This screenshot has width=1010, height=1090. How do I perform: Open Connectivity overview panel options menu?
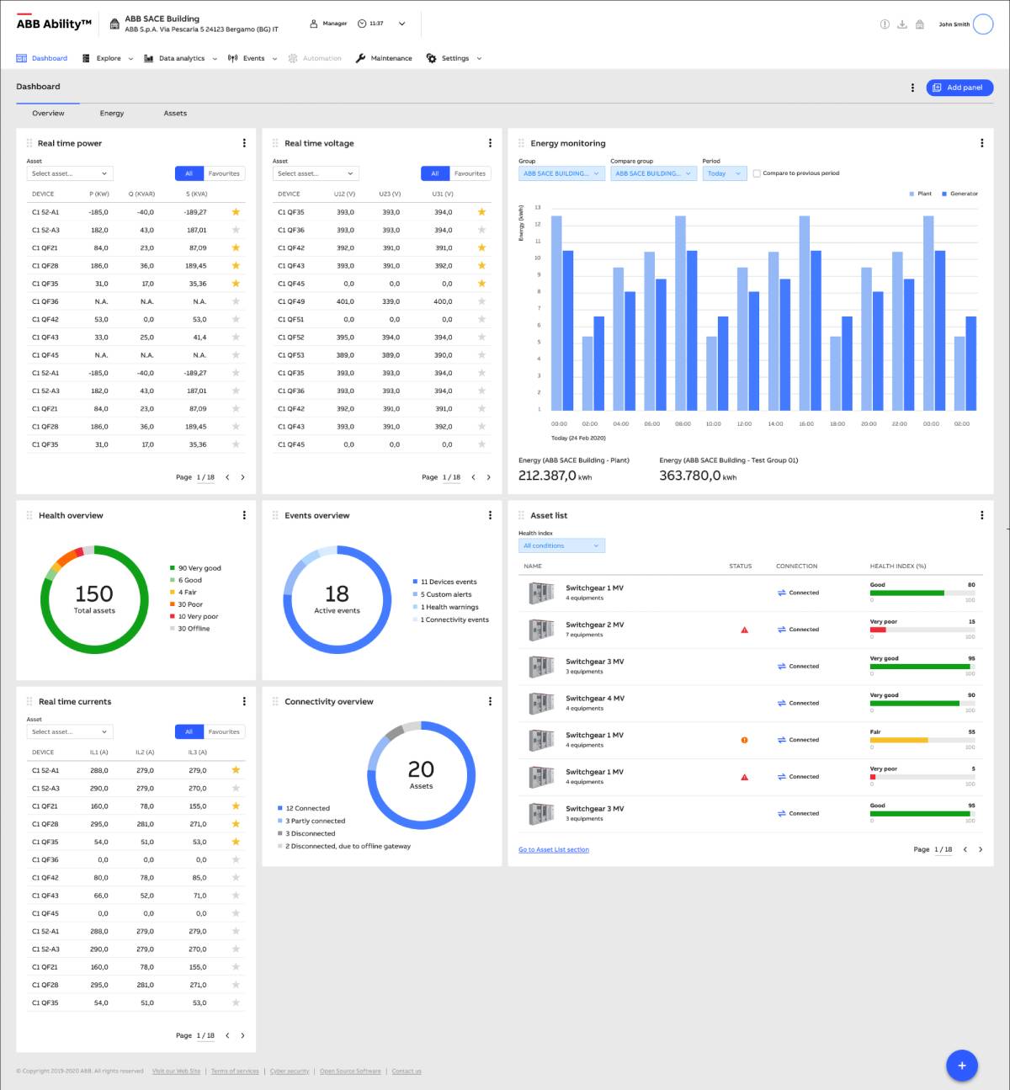(x=490, y=701)
